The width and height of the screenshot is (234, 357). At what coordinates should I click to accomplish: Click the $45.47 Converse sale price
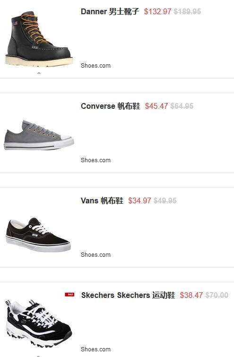tap(156, 106)
